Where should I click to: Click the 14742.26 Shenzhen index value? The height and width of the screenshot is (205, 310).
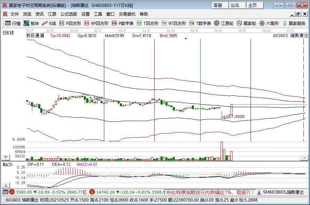pos(106,192)
